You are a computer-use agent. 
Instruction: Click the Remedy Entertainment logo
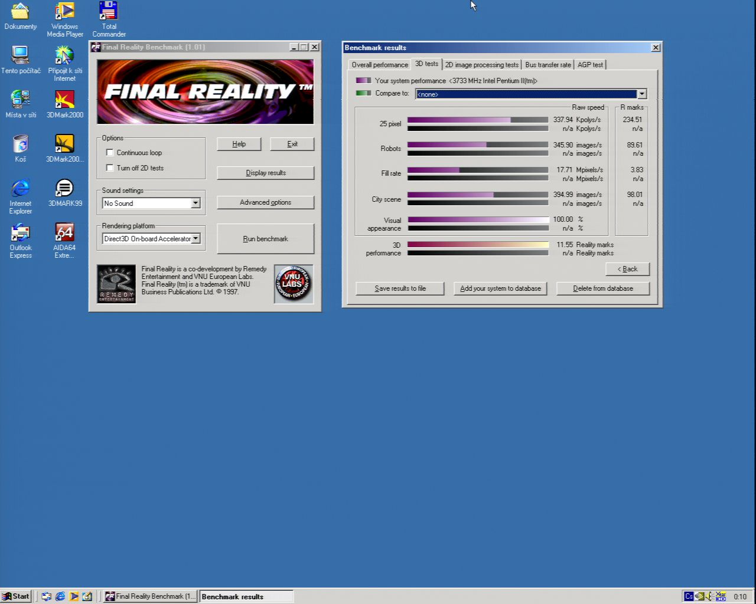(116, 284)
